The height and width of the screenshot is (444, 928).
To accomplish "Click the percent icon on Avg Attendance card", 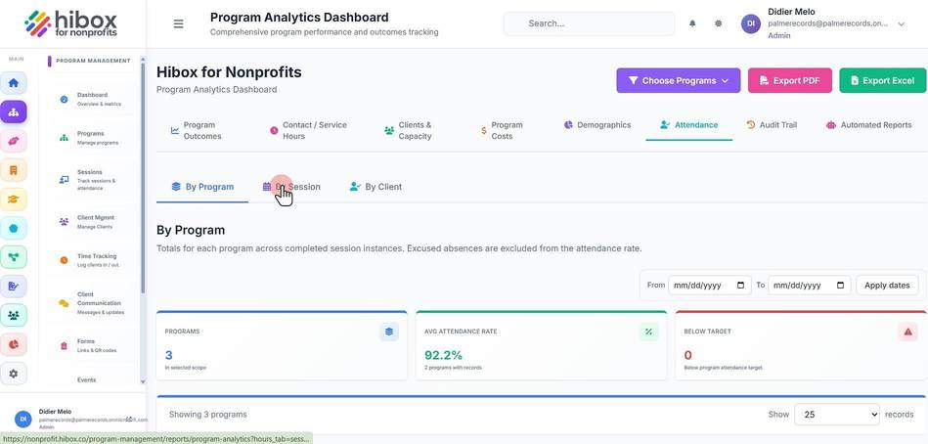I will pos(648,332).
